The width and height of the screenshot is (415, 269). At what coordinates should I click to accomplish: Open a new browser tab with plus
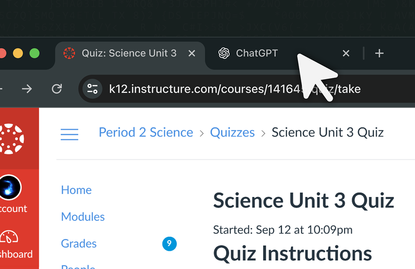coord(379,53)
